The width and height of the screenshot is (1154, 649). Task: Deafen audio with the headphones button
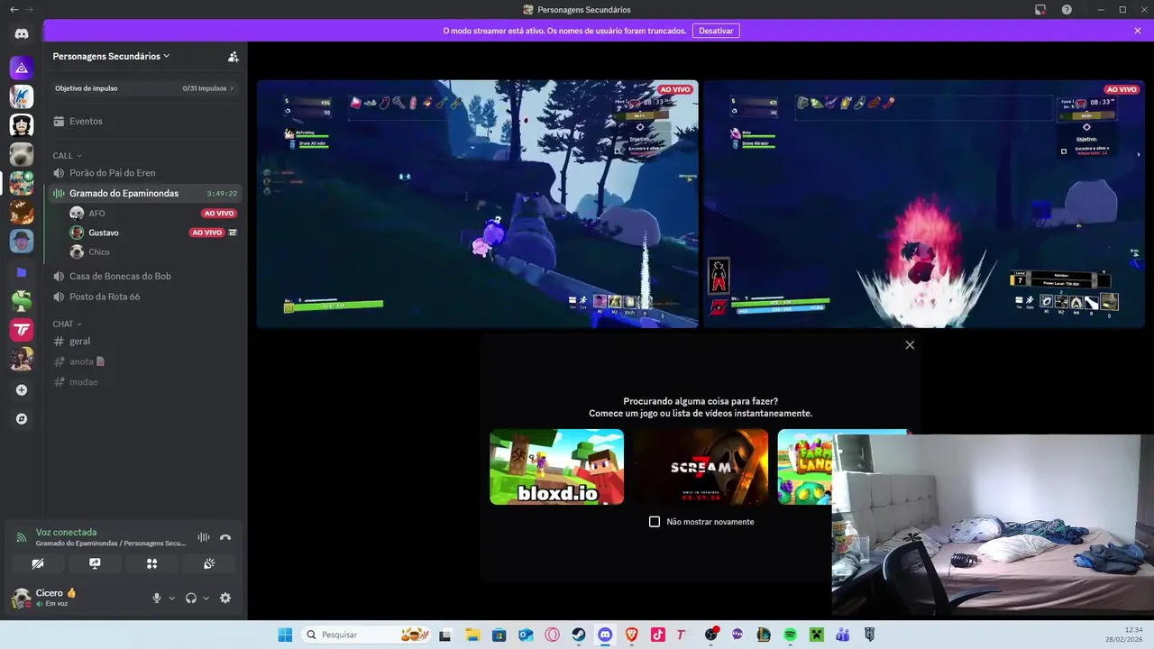coord(191,598)
